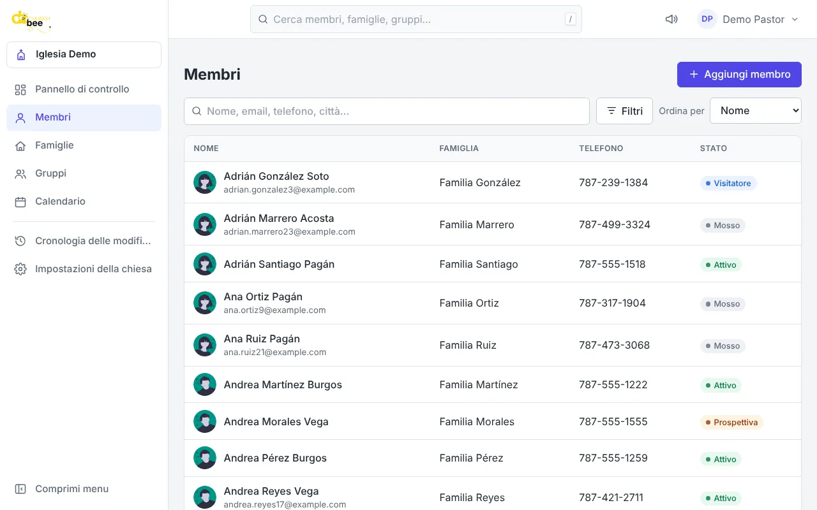Click the DP user avatar
The width and height of the screenshot is (817, 510).
[x=707, y=19]
